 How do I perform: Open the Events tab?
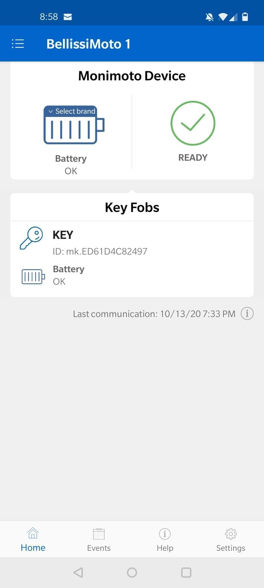[x=99, y=539]
